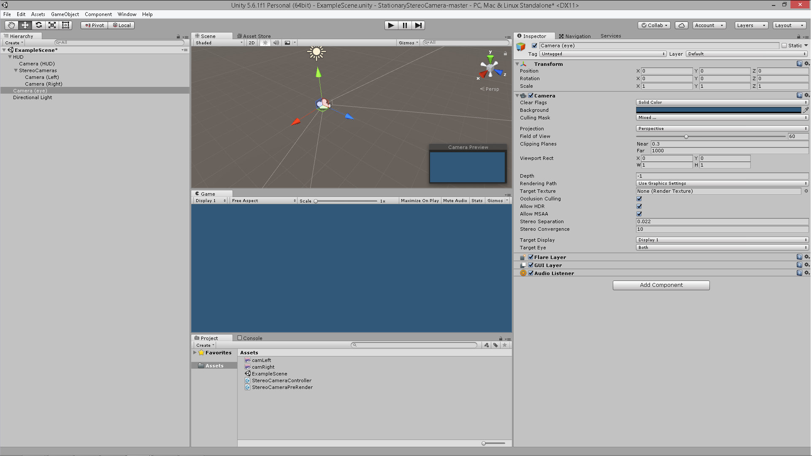Click the cloud services icon
Viewport: 812px width, 456px height.
[x=681, y=25]
